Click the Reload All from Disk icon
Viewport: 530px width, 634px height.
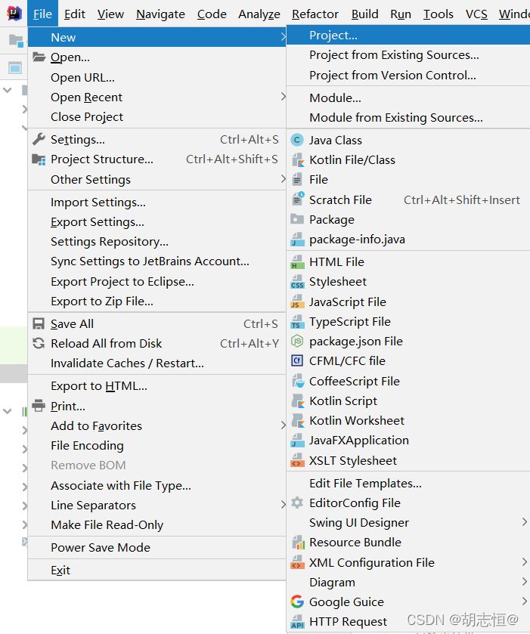click(x=39, y=343)
